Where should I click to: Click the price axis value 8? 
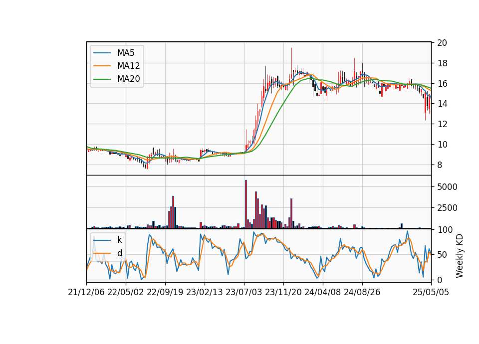(x=440, y=165)
